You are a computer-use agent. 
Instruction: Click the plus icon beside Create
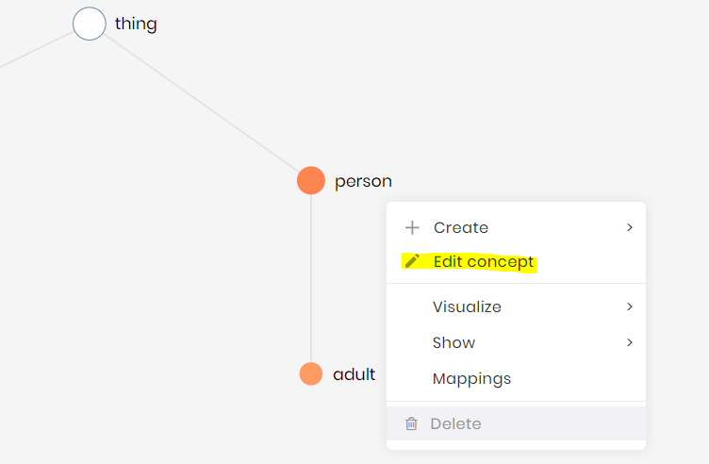coord(412,227)
